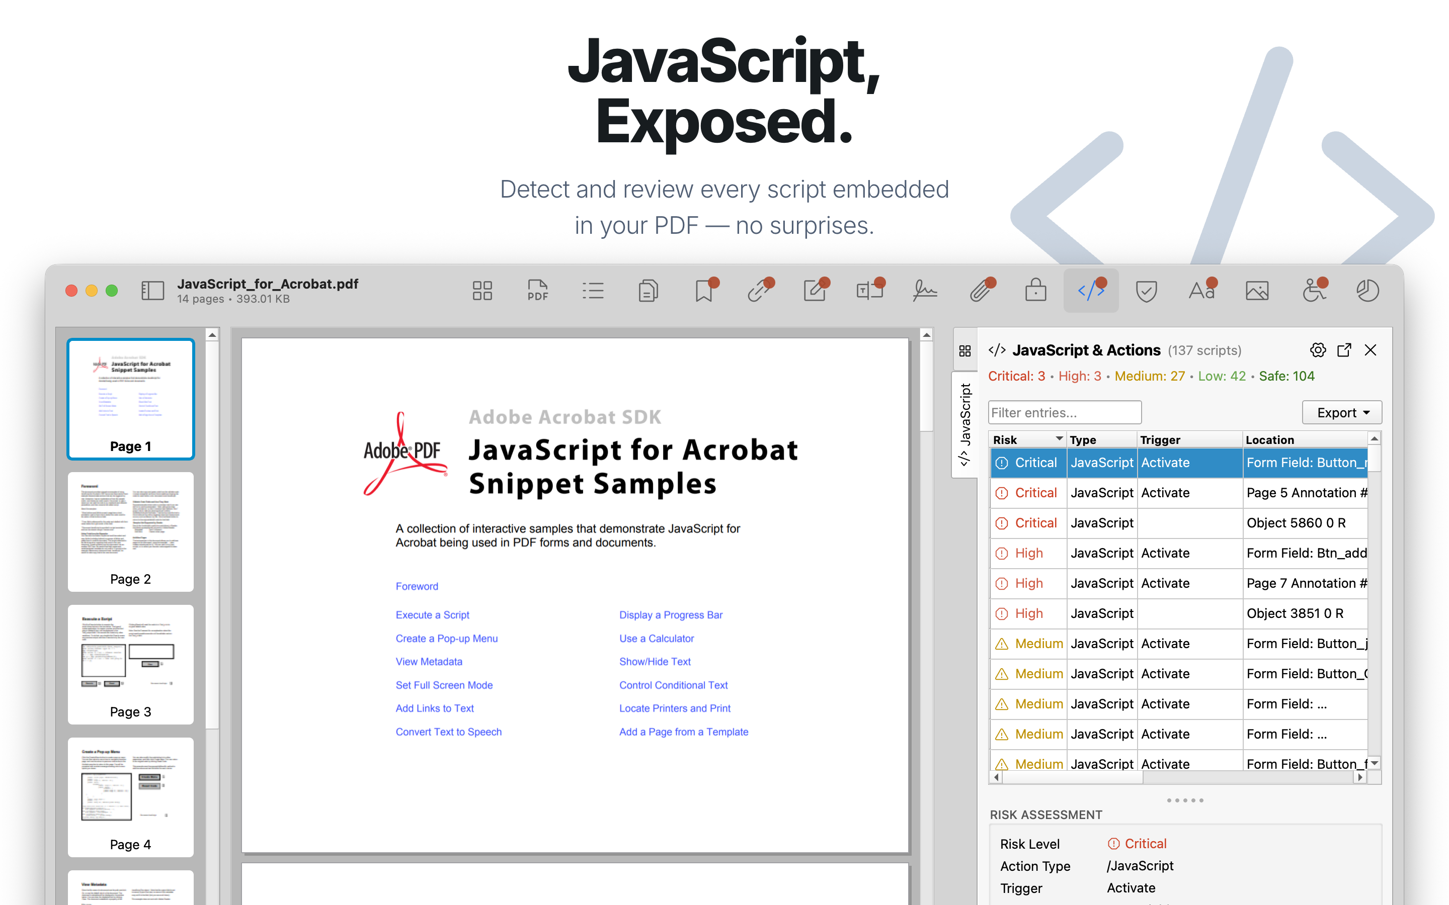Select Critical row Object 5860 0 R
Image resolution: width=1449 pixels, height=905 pixels.
(1178, 523)
